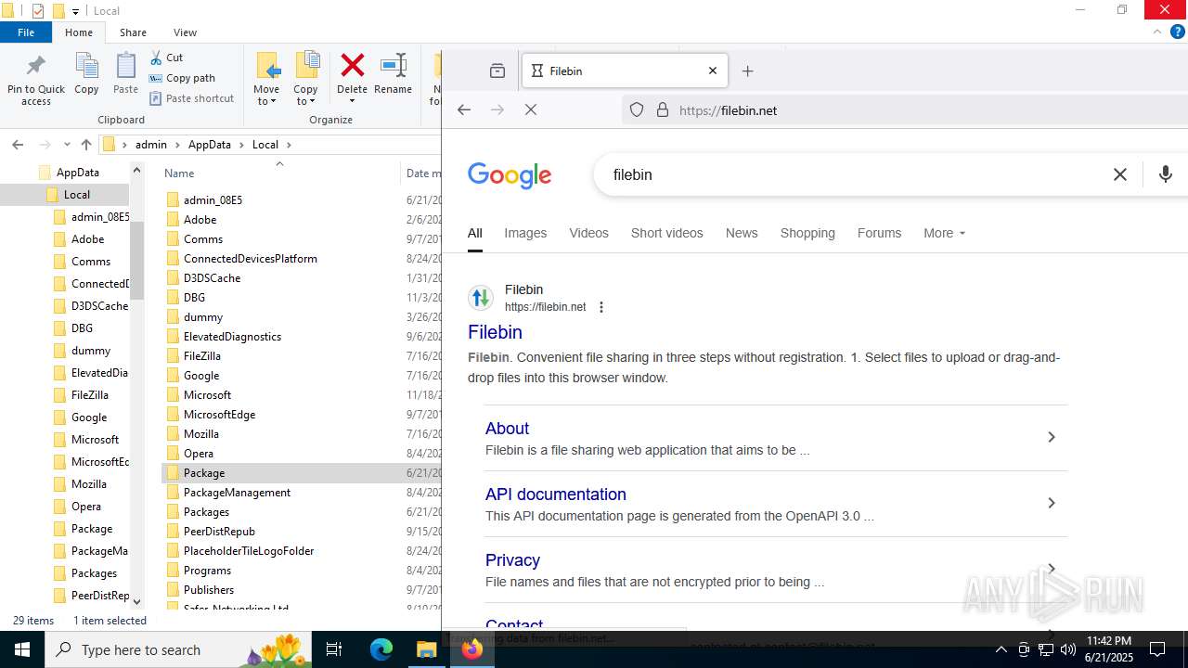This screenshot has height=668, width=1188.
Task: Click Copy path in ribbon
Action: point(182,78)
